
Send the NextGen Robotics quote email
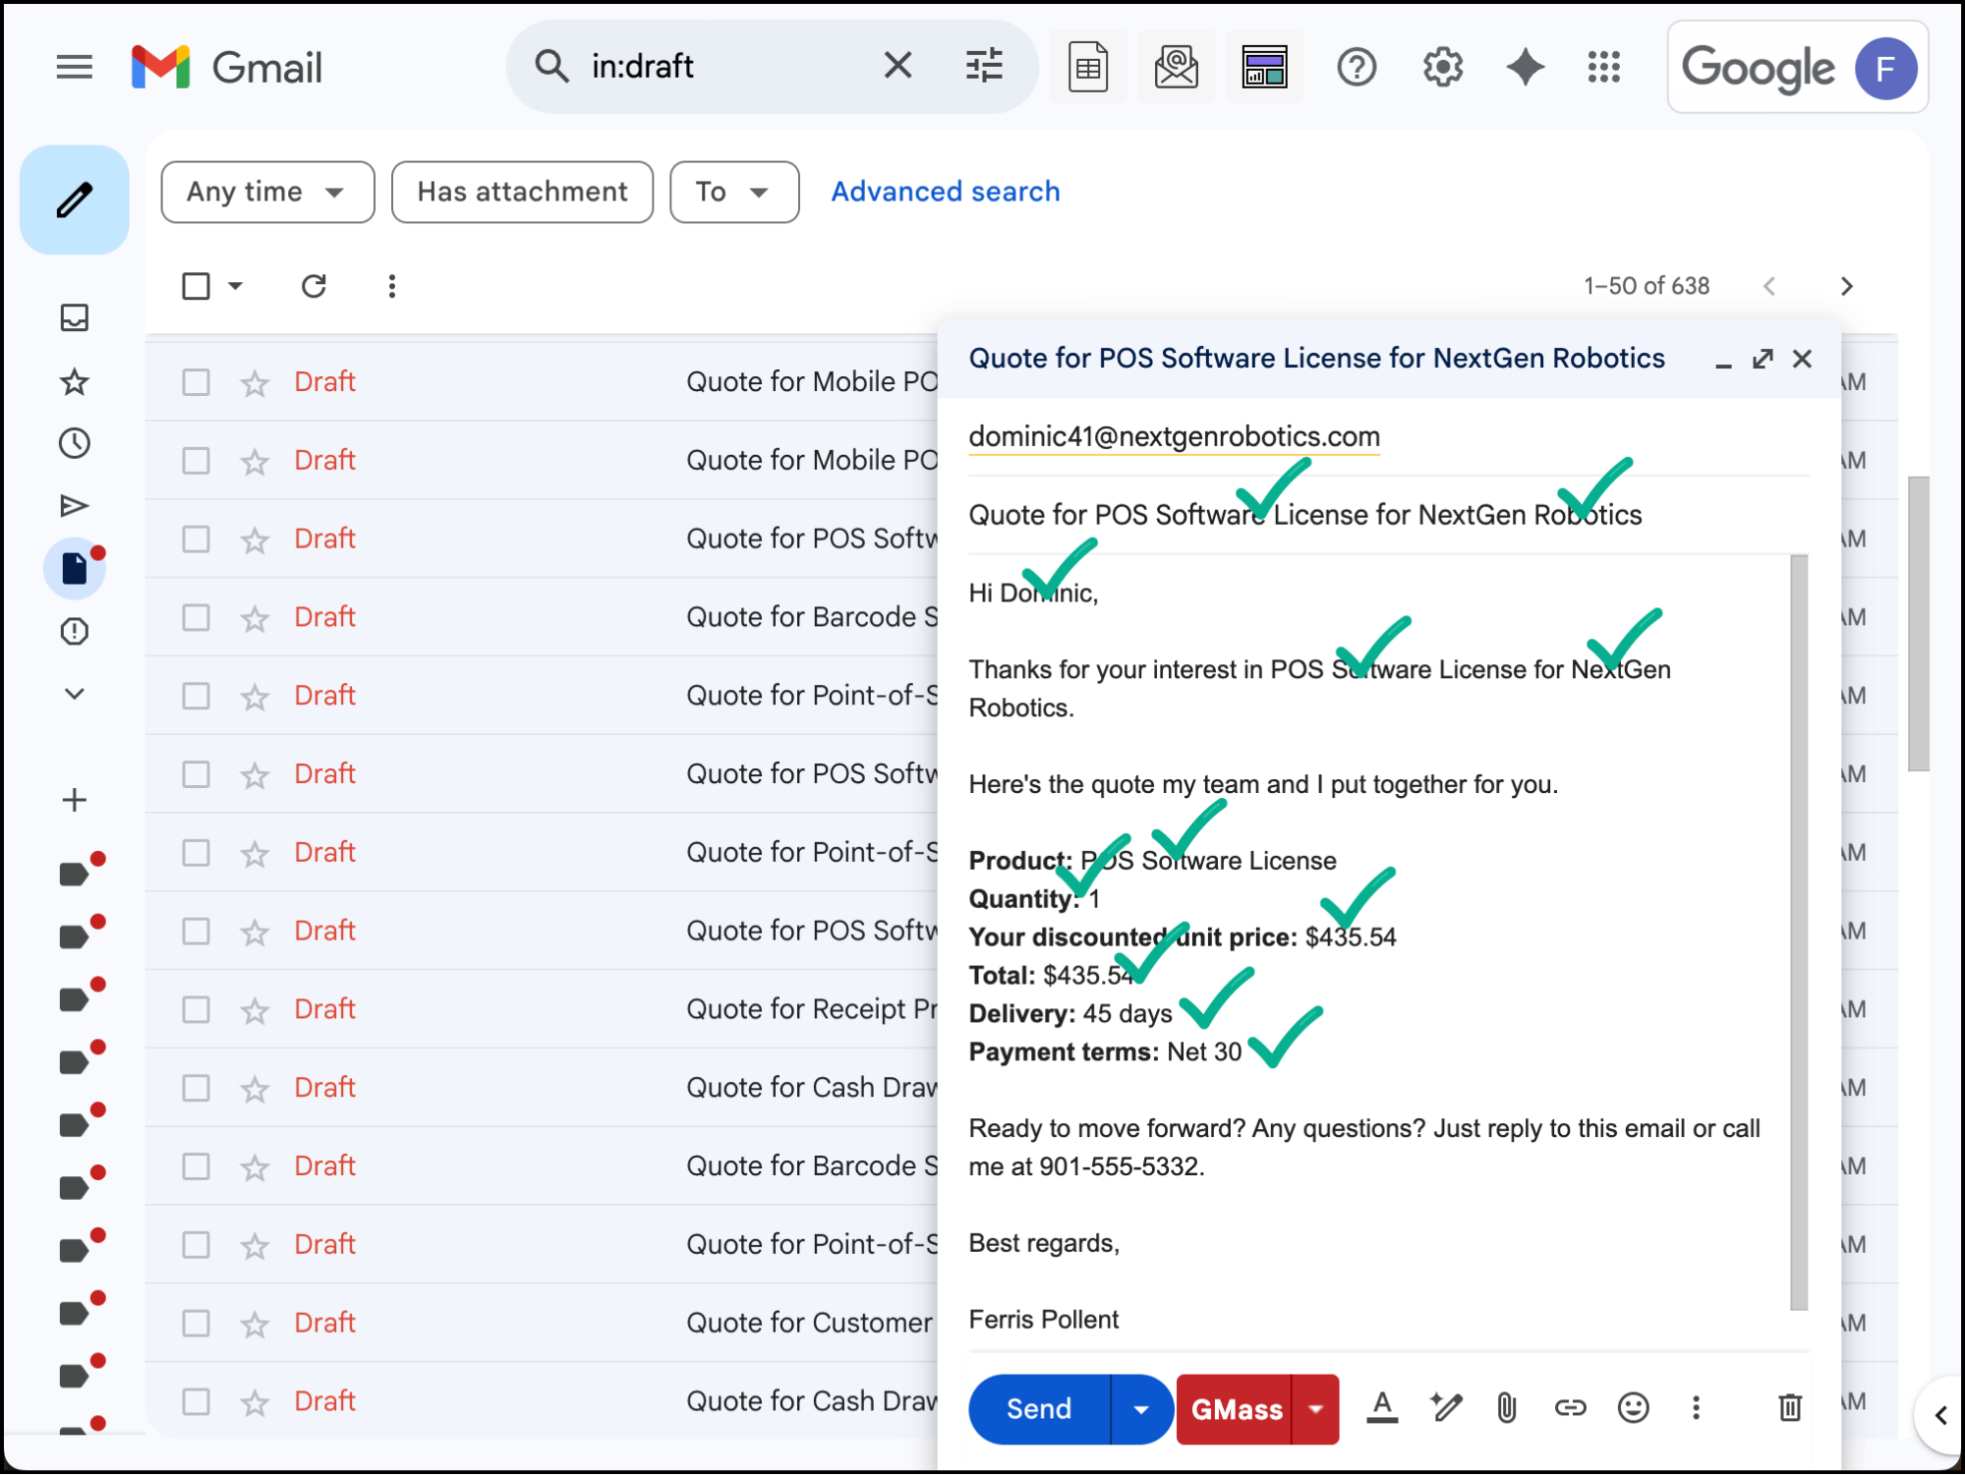pyautogui.click(x=1036, y=1408)
